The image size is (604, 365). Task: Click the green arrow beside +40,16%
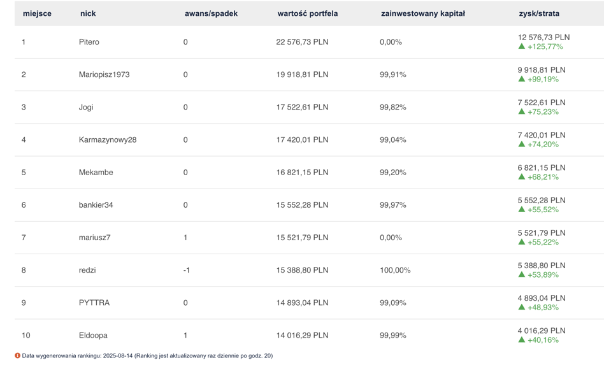522,340
